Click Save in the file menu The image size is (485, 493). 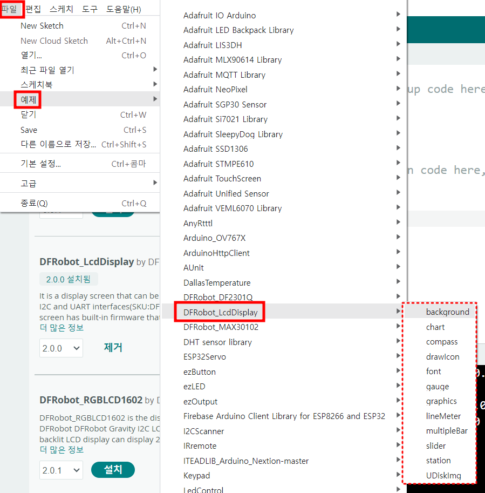click(80, 130)
